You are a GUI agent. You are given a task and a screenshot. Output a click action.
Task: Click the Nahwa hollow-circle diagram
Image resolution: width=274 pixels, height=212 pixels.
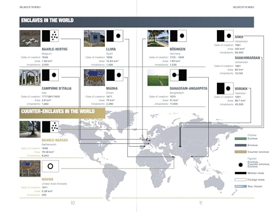50,166
